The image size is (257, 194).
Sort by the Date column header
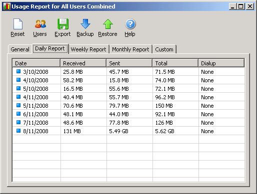pyautogui.click(x=36, y=63)
